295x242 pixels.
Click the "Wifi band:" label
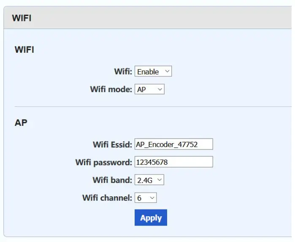112,180
